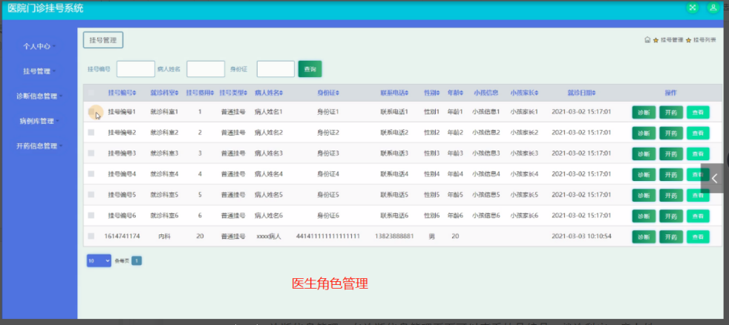Open the user profile icon in the header
The height and width of the screenshot is (325, 729).
point(713,7)
